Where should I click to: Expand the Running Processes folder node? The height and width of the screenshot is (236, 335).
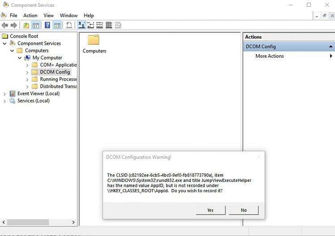(27, 80)
